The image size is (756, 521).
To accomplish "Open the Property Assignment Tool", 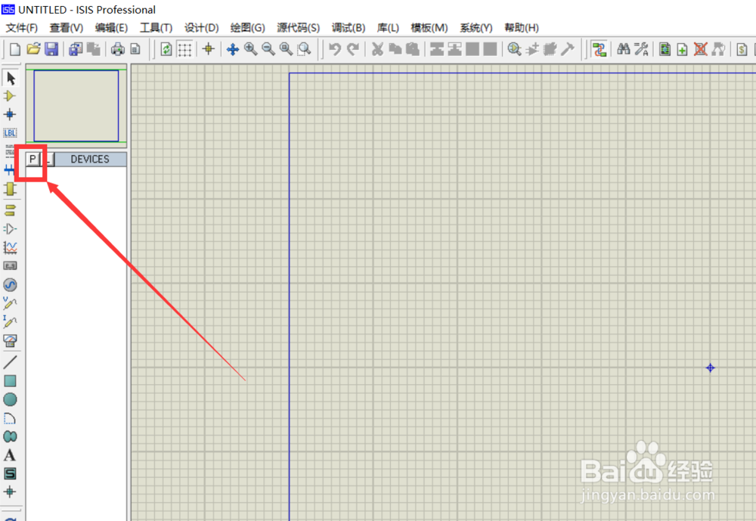I will point(642,49).
